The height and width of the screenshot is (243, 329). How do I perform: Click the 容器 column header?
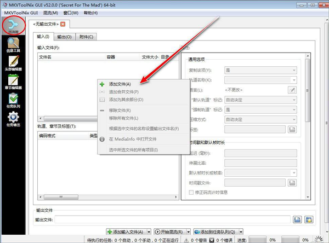pyautogui.click(x=122, y=57)
